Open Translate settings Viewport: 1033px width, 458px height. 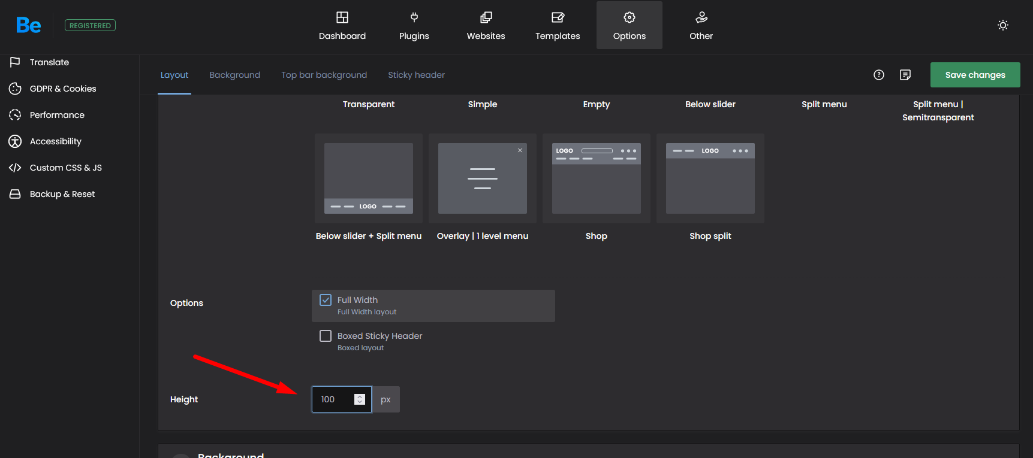pyautogui.click(x=49, y=62)
